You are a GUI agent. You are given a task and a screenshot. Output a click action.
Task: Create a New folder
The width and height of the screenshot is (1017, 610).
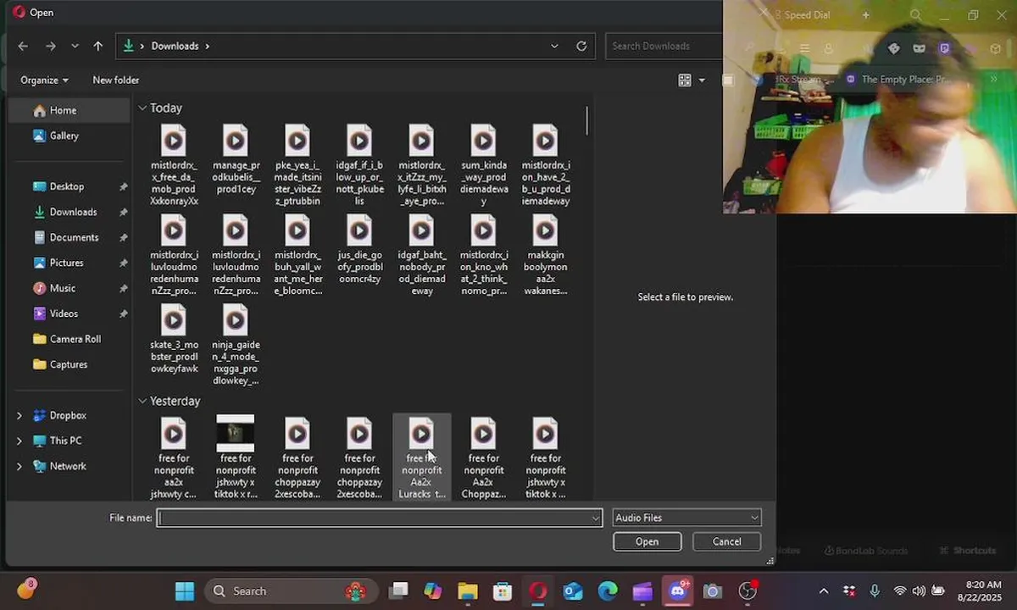point(115,80)
